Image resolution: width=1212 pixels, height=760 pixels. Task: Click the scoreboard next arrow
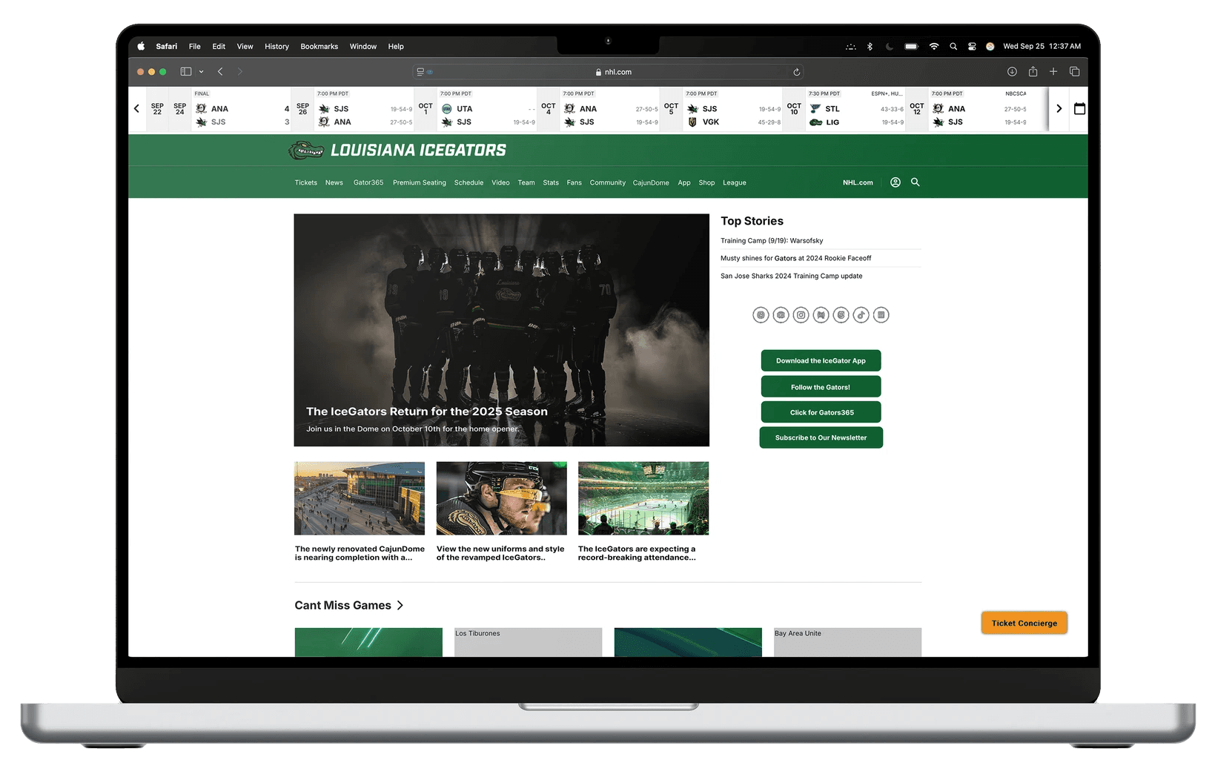click(x=1059, y=108)
